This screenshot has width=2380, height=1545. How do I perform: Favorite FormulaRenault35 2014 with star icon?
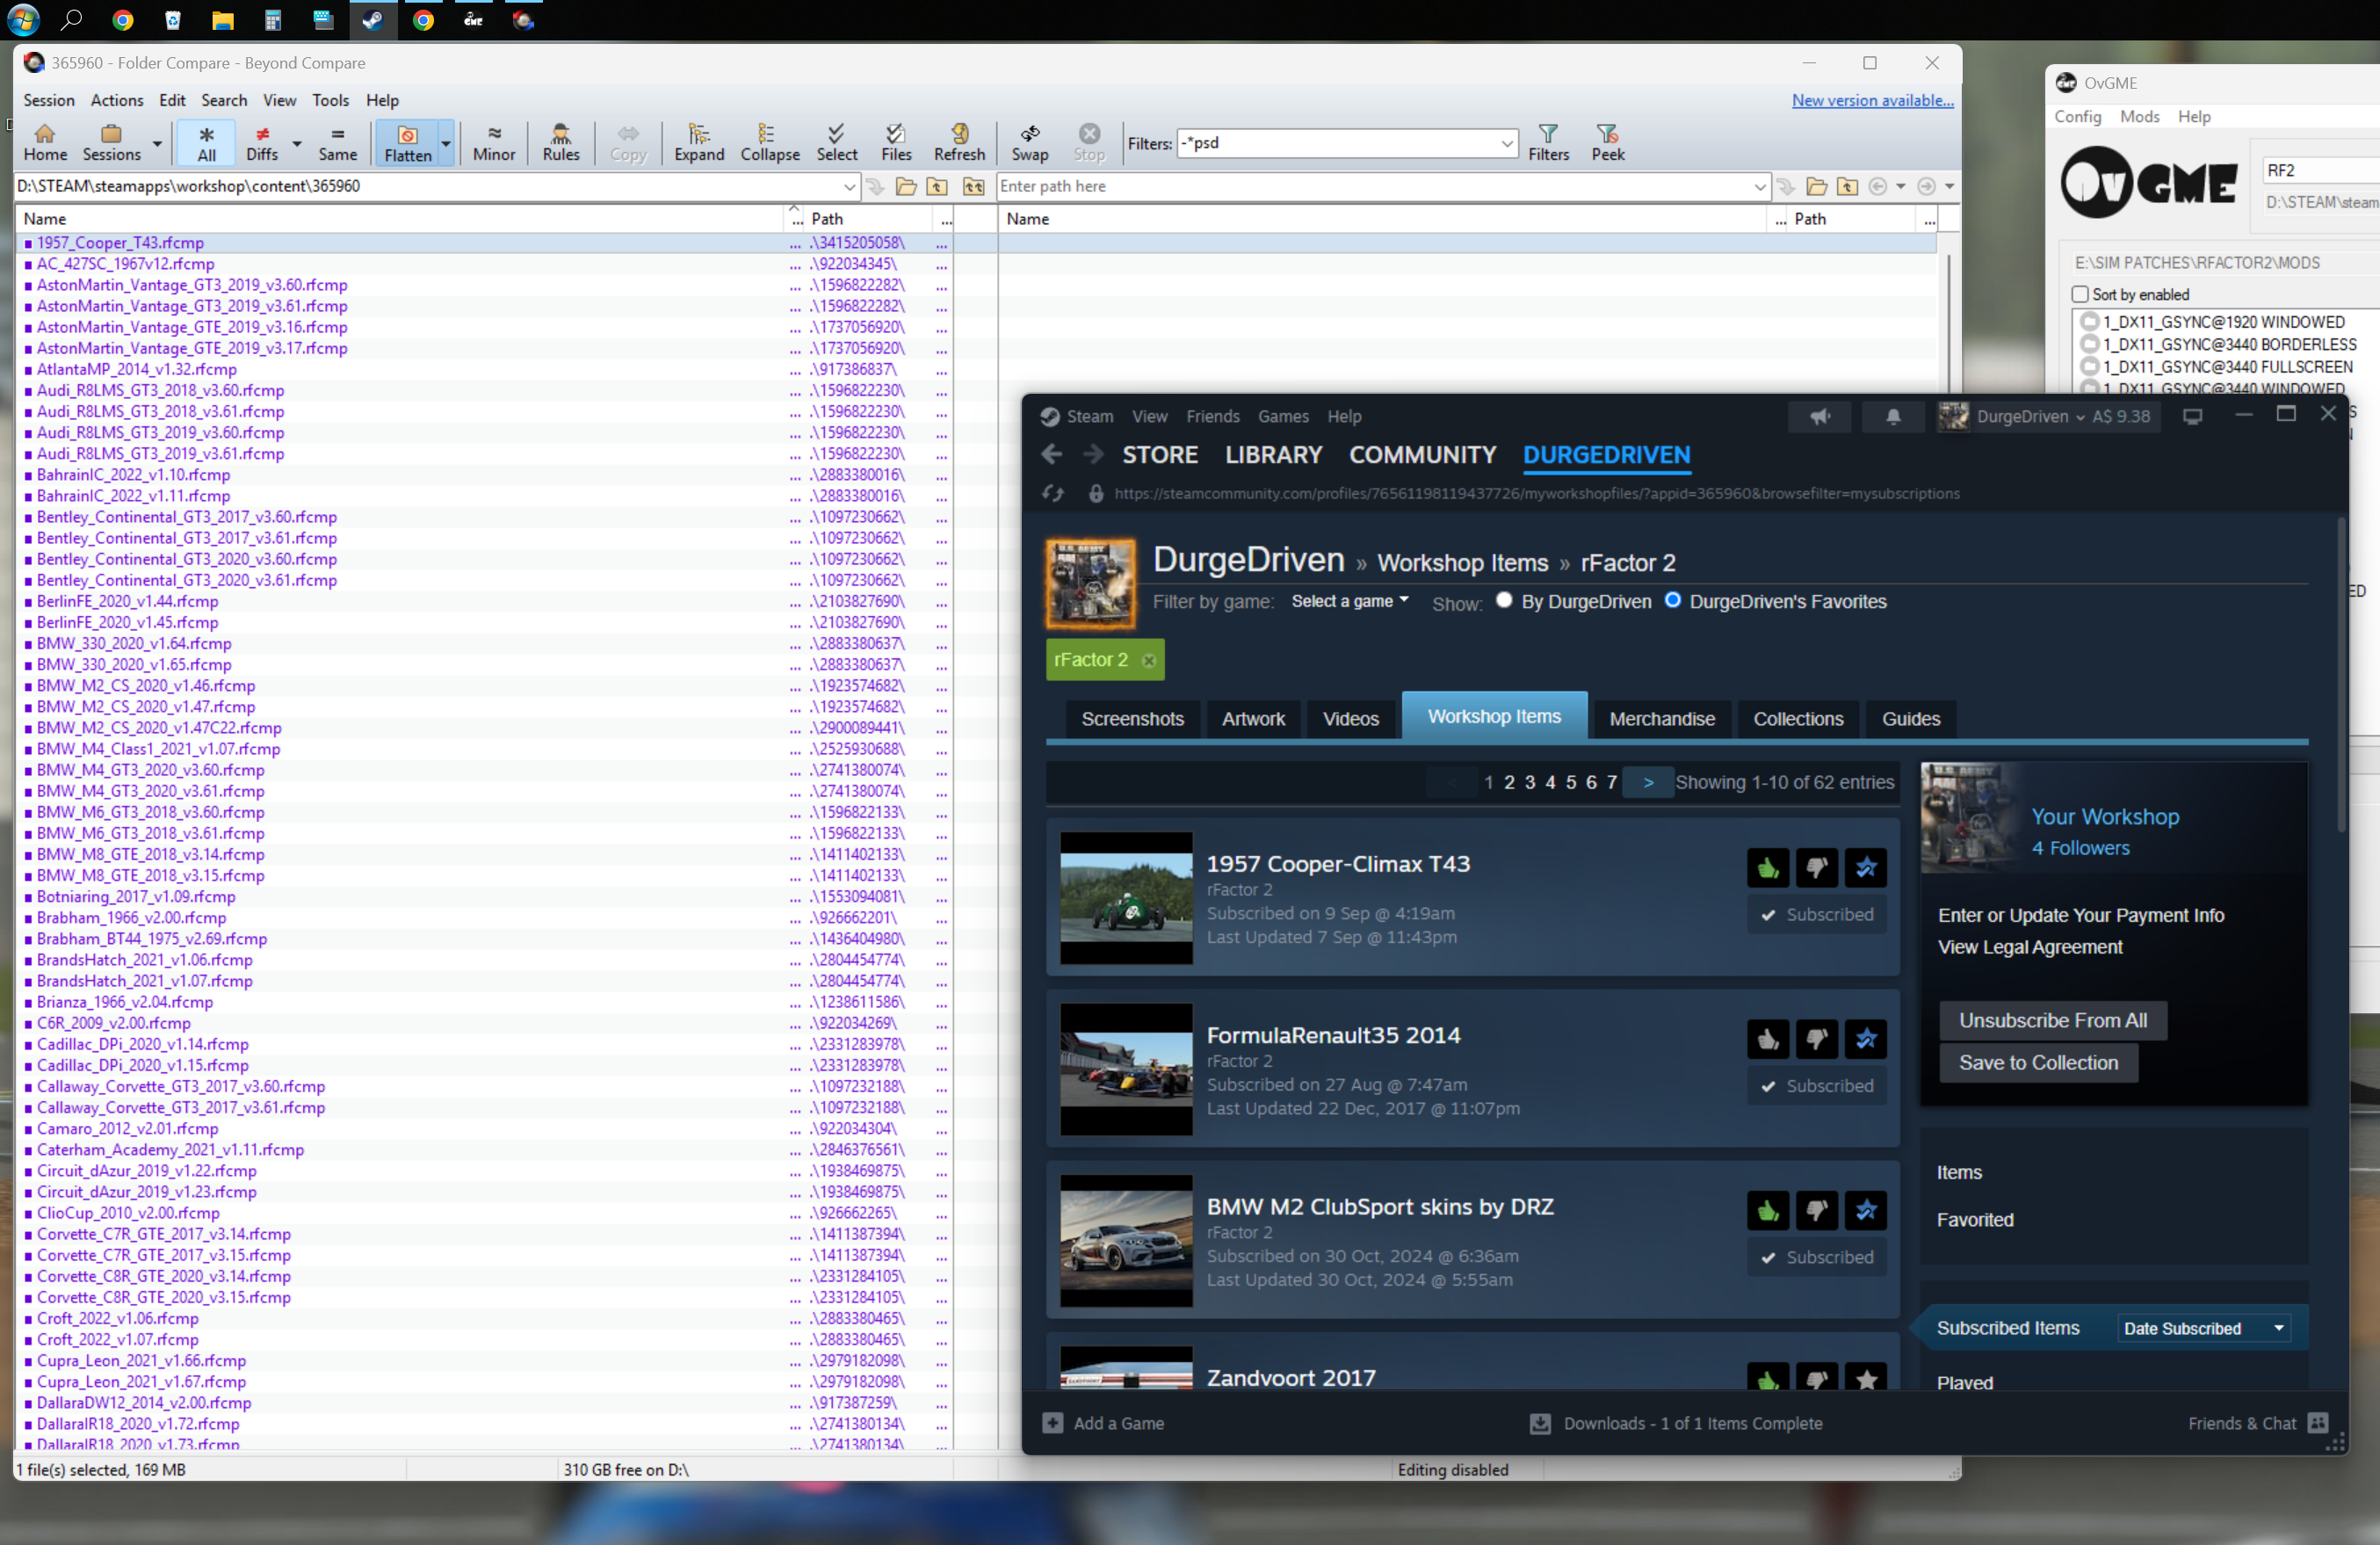(1865, 1039)
